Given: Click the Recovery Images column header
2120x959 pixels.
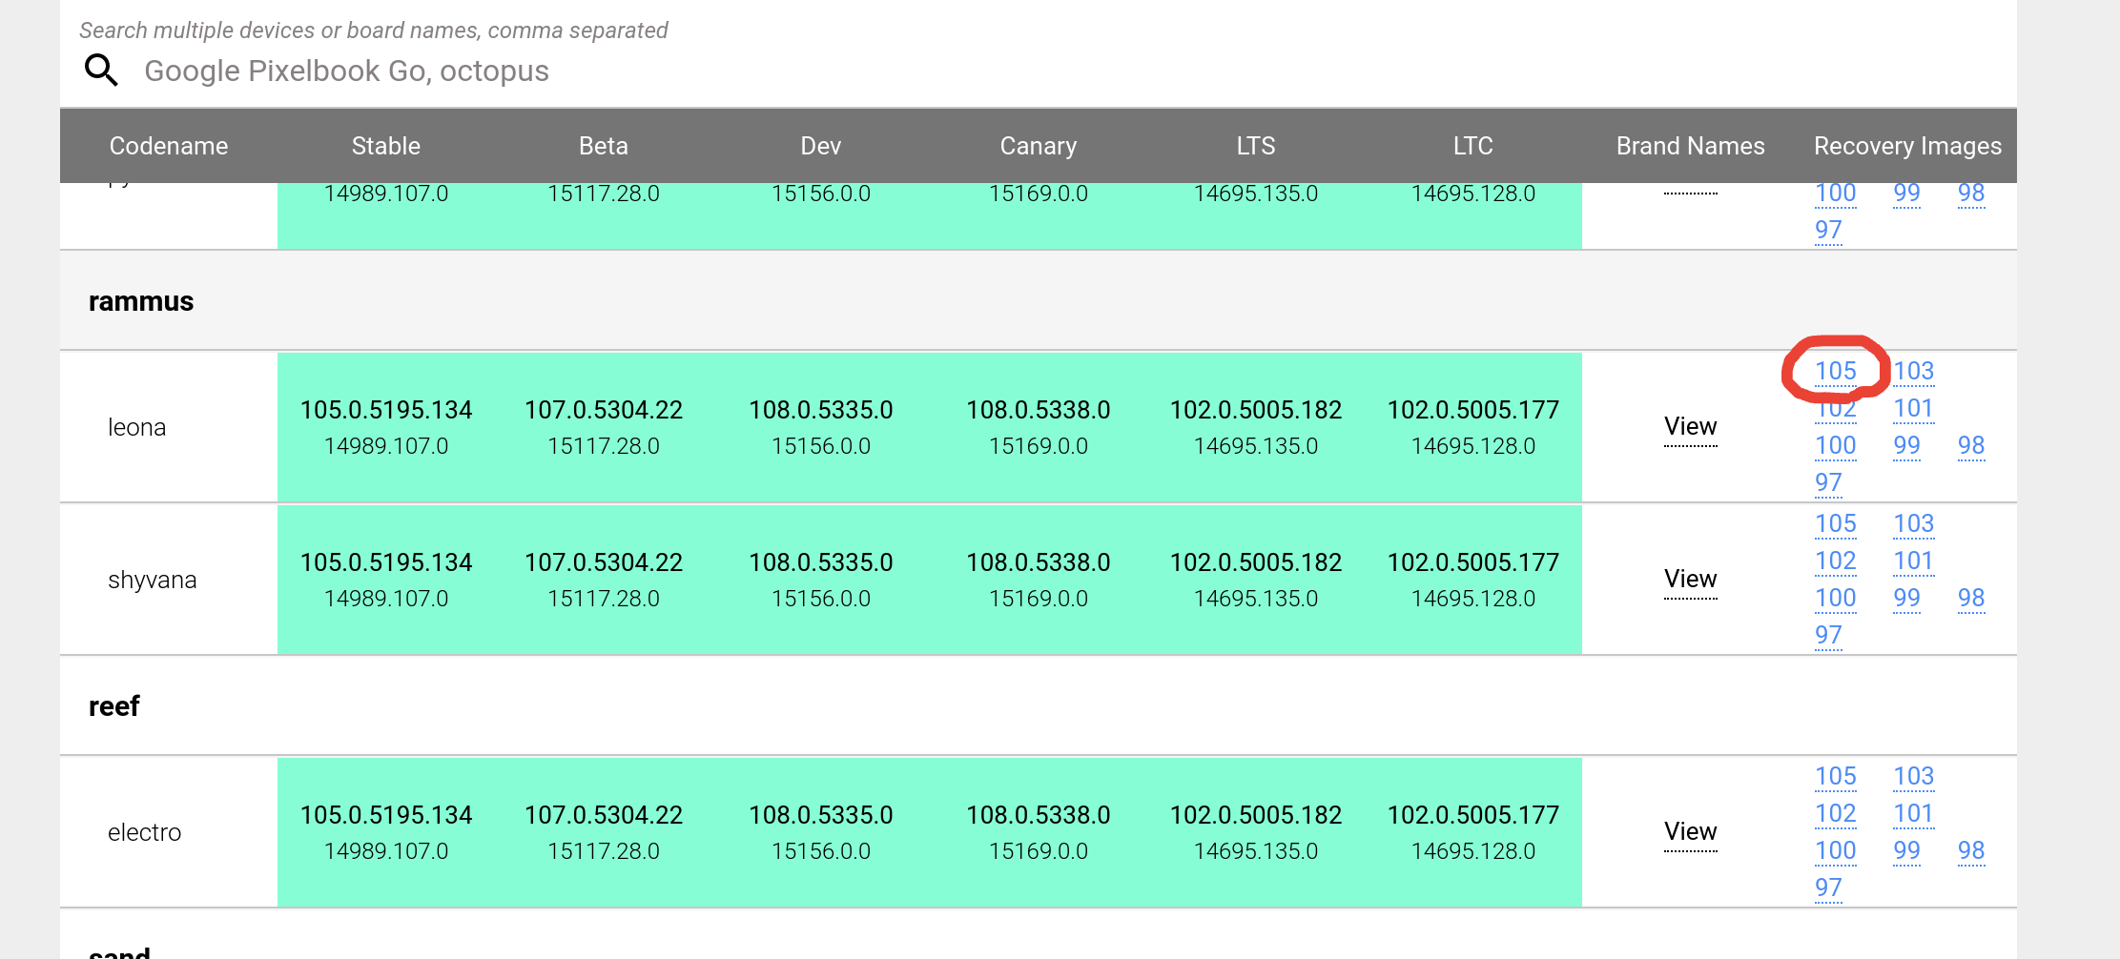Looking at the screenshot, I should [x=1907, y=146].
